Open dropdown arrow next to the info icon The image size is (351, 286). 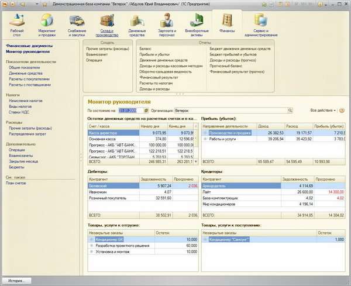[326, 5]
